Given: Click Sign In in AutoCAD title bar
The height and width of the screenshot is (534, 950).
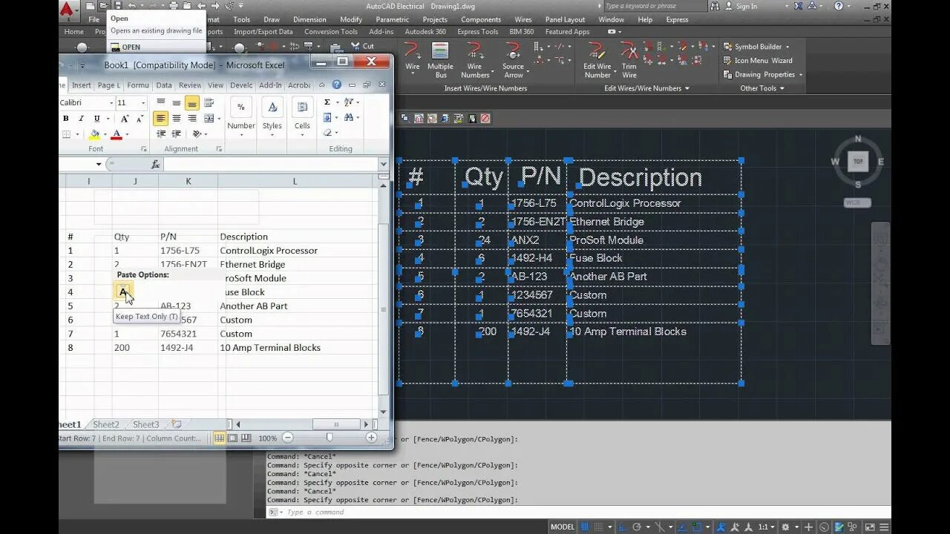Looking at the screenshot, I should click(x=747, y=6).
